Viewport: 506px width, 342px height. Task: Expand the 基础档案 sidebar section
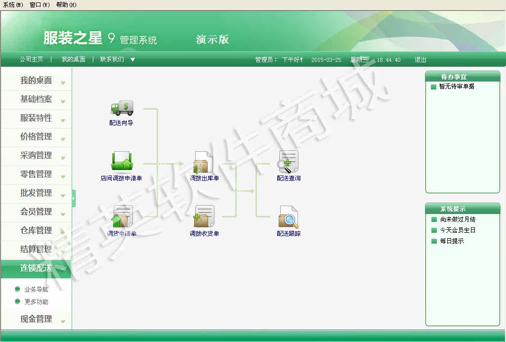(x=36, y=99)
